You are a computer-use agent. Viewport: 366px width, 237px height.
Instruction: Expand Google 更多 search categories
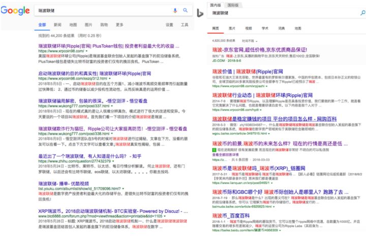pyautogui.click(x=119, y=24)
